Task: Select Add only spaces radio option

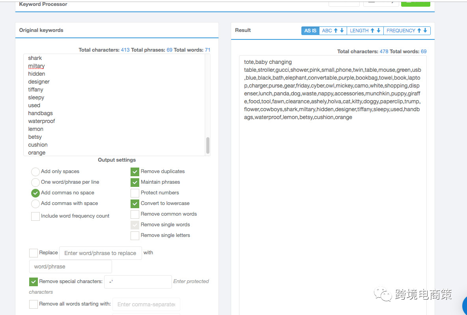Action: 35,171
